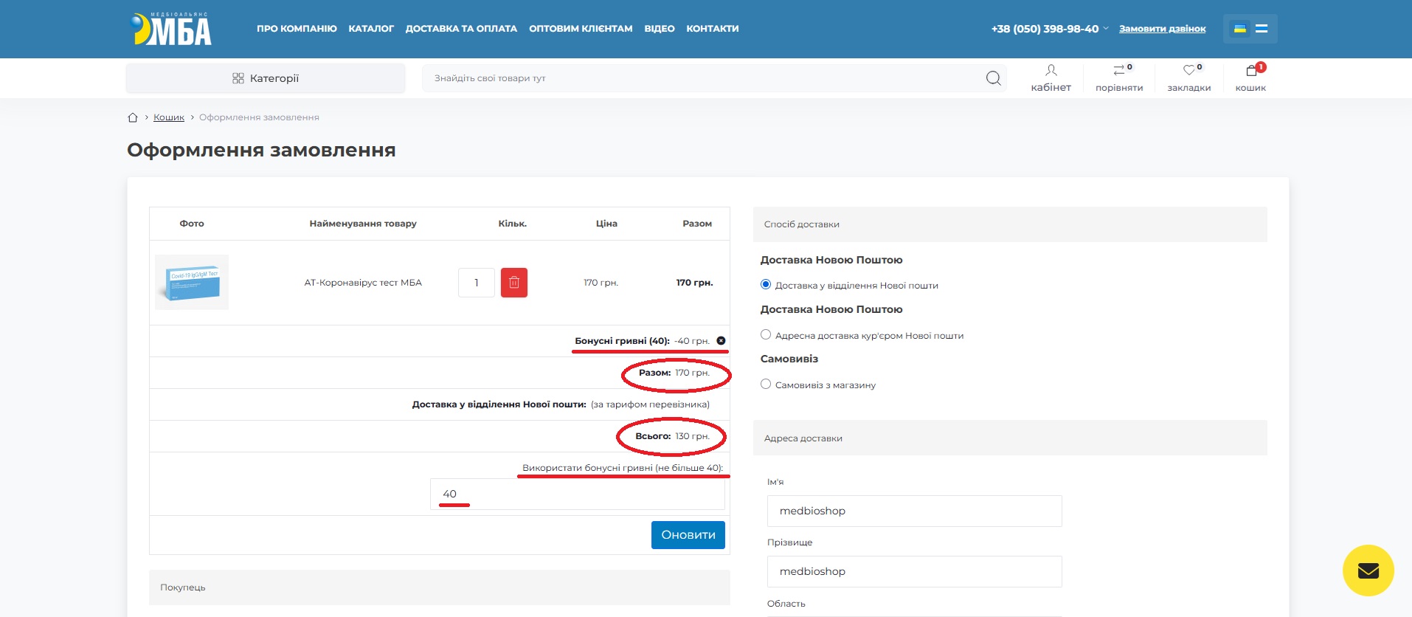Select pickup from store option
Viewport: 1412px width, 617px height.
pos(766,385)
